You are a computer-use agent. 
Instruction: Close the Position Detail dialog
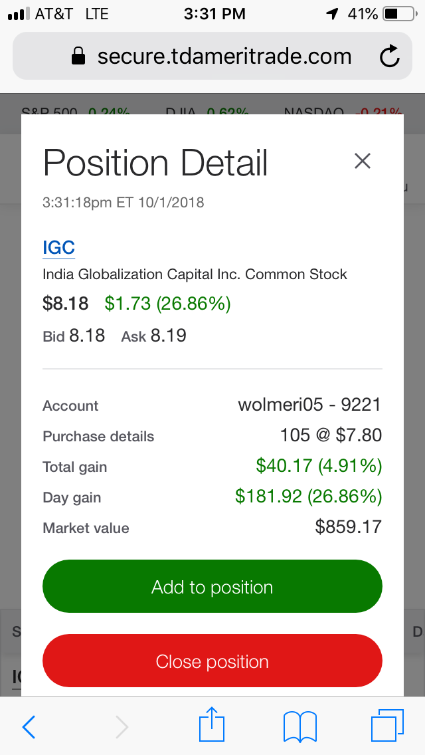(362, 161)
